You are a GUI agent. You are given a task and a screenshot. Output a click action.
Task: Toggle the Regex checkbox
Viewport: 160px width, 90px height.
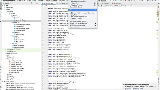click(x=120, y=6)
